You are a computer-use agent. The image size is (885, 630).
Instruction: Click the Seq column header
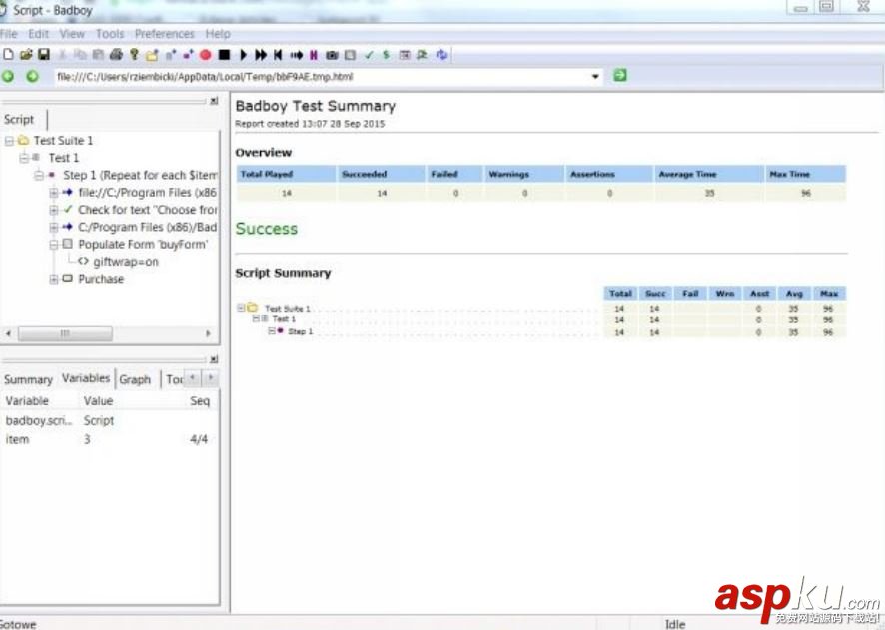coord(200,401)
